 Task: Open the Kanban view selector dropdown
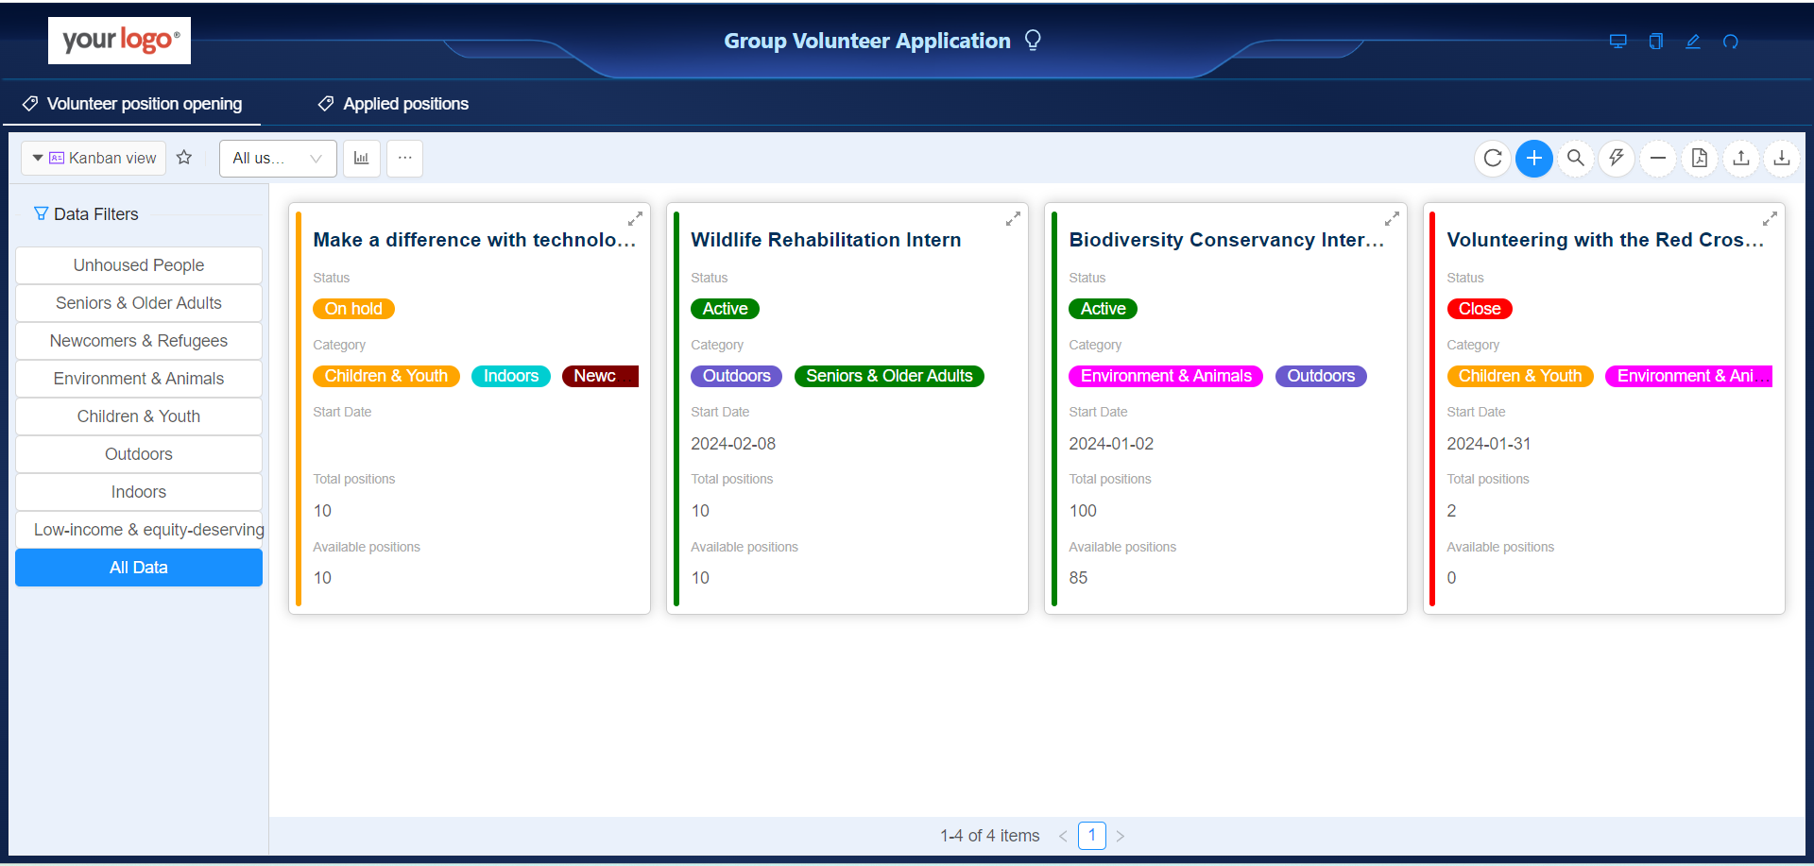(x=94, y=159)
